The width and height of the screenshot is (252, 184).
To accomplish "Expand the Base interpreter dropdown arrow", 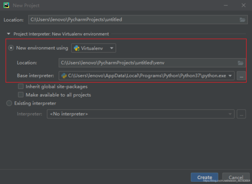I will (x=230, y=76).
